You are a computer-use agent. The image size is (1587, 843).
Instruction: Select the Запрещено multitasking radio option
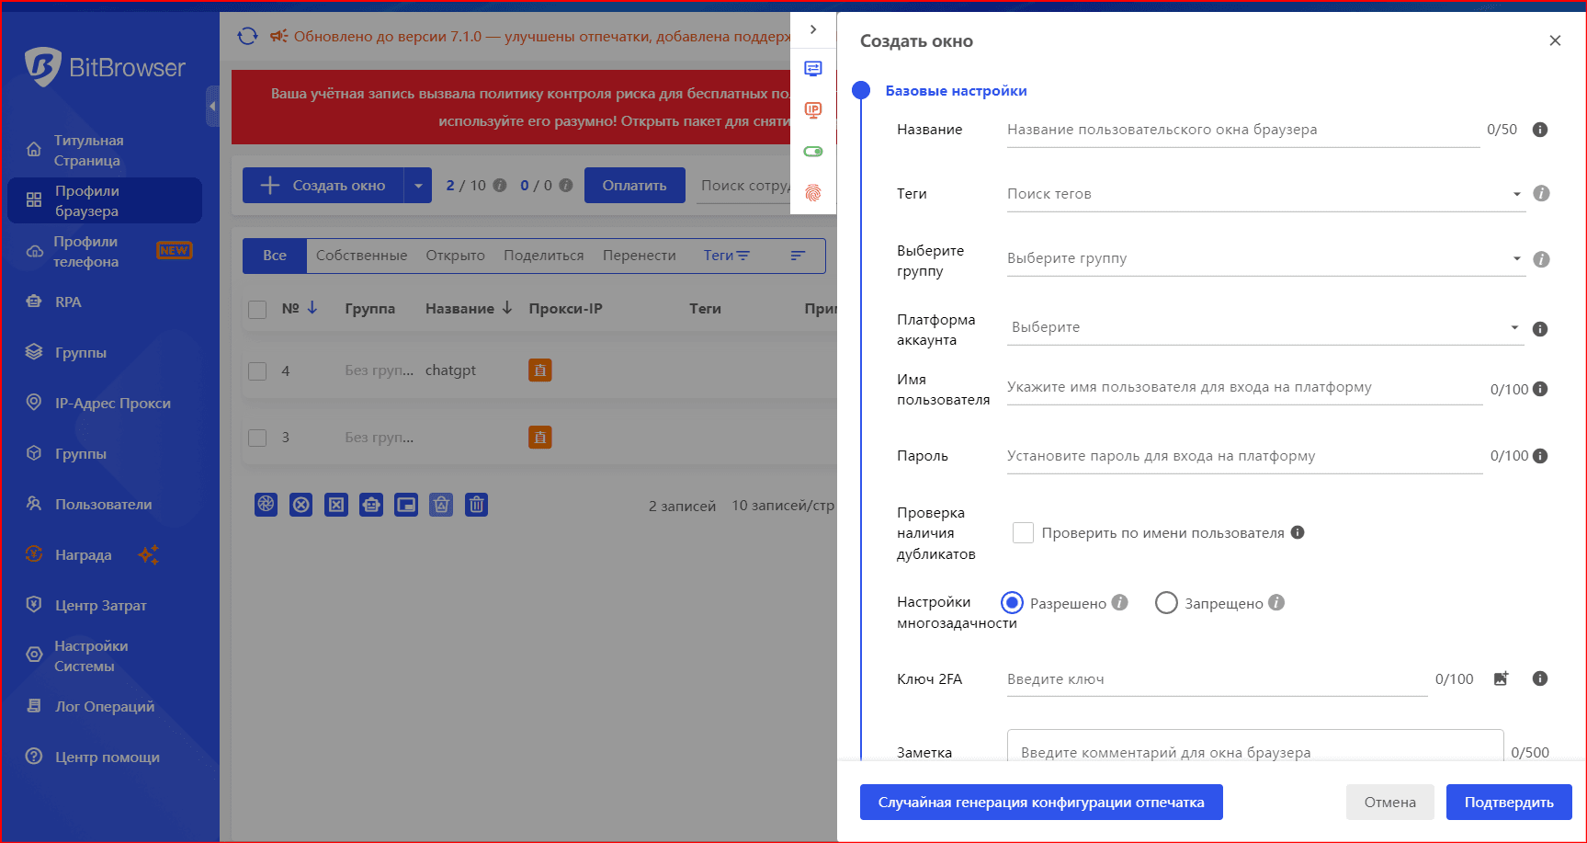pos(1166,603)
